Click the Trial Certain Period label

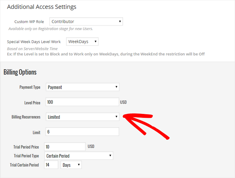pos(24,165)
